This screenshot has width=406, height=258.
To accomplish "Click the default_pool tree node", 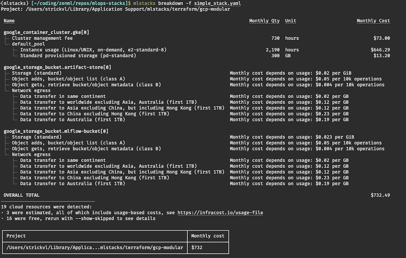I will [28, 44].
